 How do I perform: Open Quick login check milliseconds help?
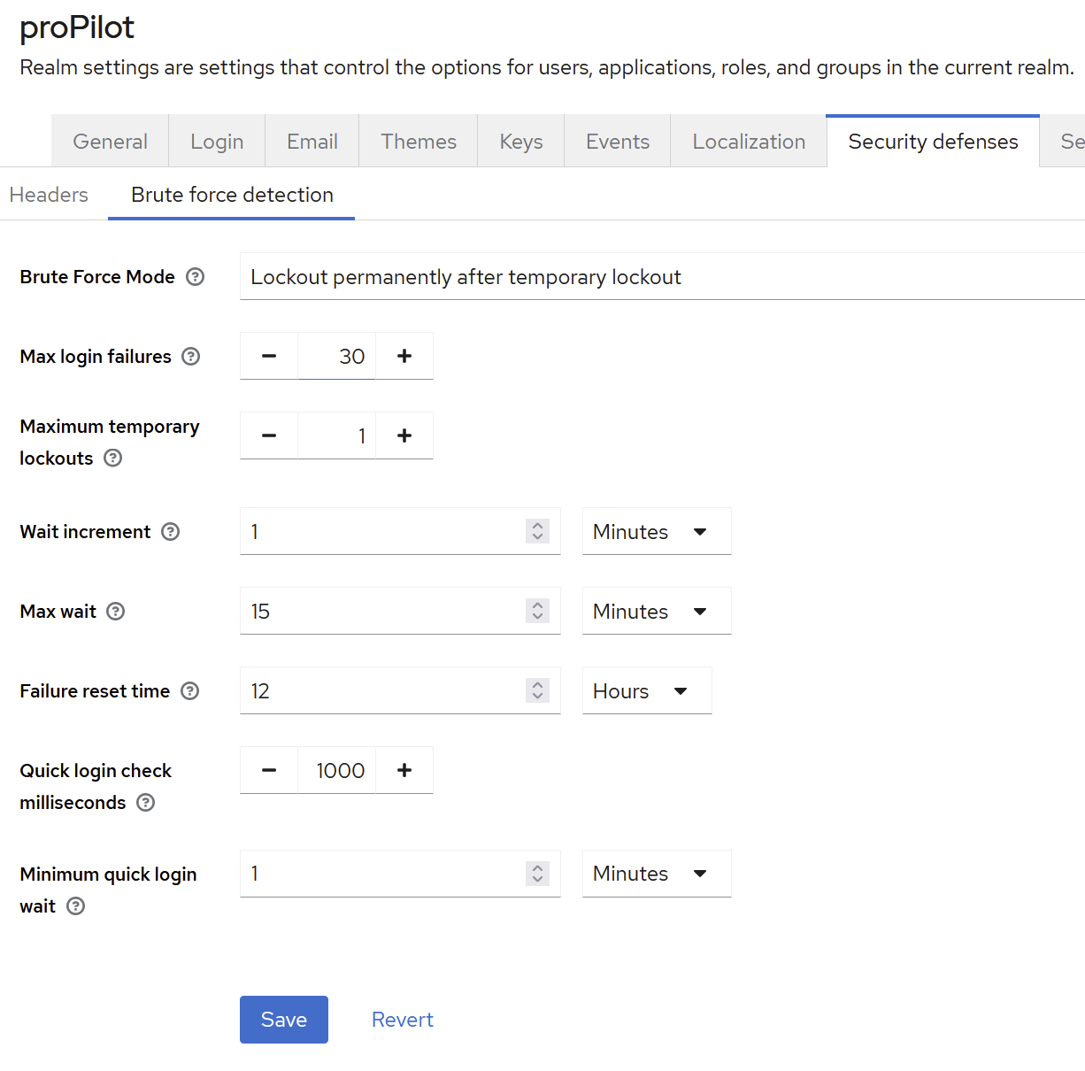coord(146,803)
